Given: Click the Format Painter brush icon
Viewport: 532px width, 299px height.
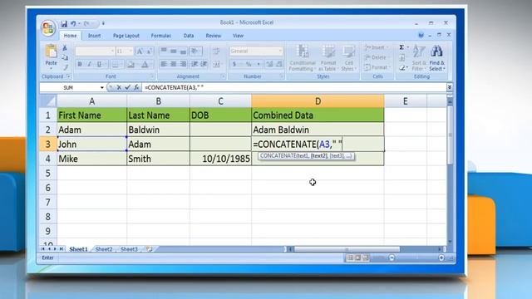Looking at the screenshot, I should click(66, 67).
